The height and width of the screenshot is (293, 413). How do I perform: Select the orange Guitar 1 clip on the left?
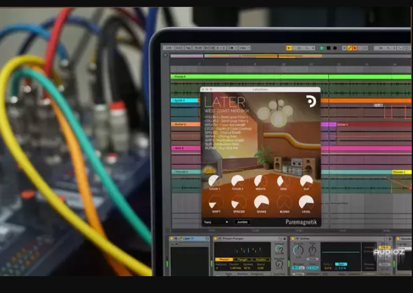click(185, 124)
